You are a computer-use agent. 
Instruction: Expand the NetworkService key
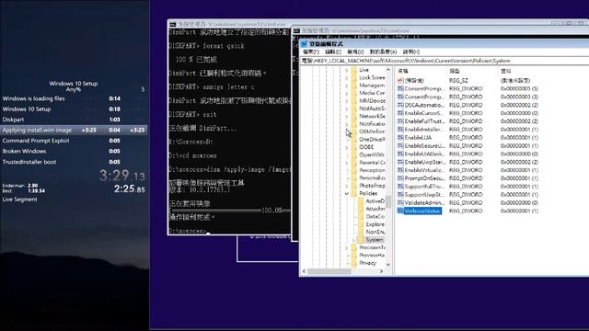pyautogui.click(x=346, y=117)
